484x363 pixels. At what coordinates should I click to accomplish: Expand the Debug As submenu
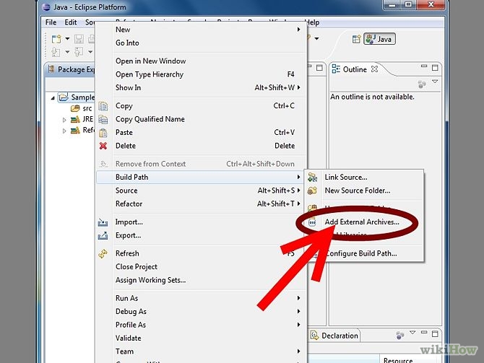[202, 311]
